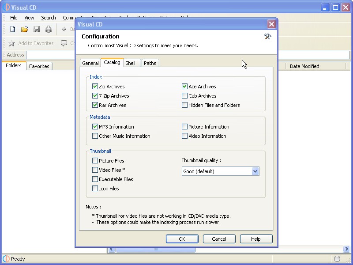Close the Configuration dialog

(271, 24)
